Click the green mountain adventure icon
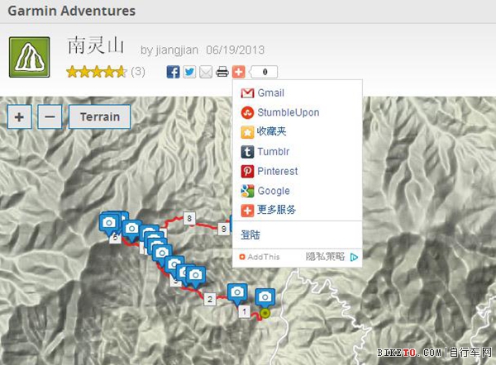The width and height of the screenshot is (496, 365). click(29, 57)
